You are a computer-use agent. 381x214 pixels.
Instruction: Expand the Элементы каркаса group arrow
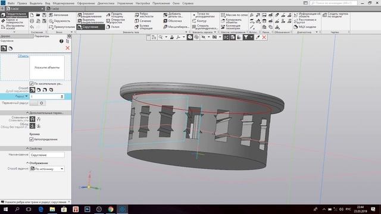215,32
